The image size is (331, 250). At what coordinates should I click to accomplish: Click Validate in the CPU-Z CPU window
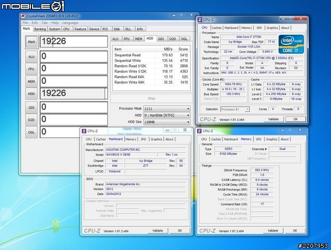click(x=274, y=119)
